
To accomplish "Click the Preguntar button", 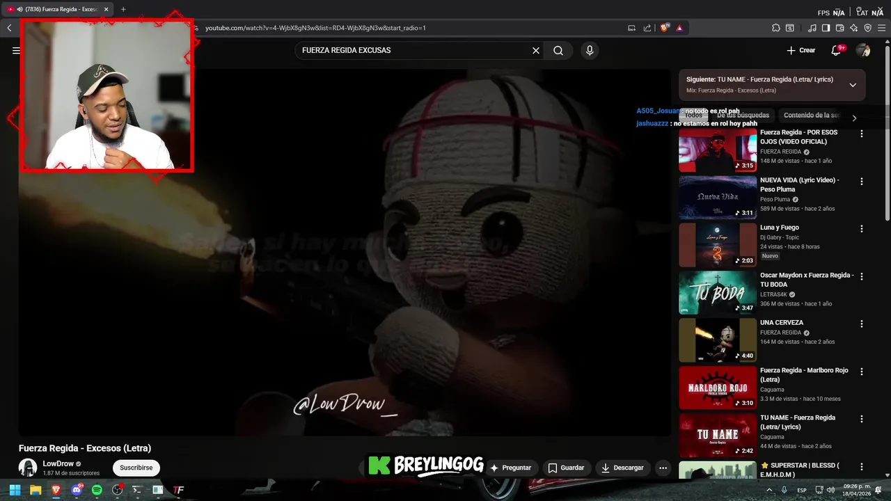I will [510, 468].
